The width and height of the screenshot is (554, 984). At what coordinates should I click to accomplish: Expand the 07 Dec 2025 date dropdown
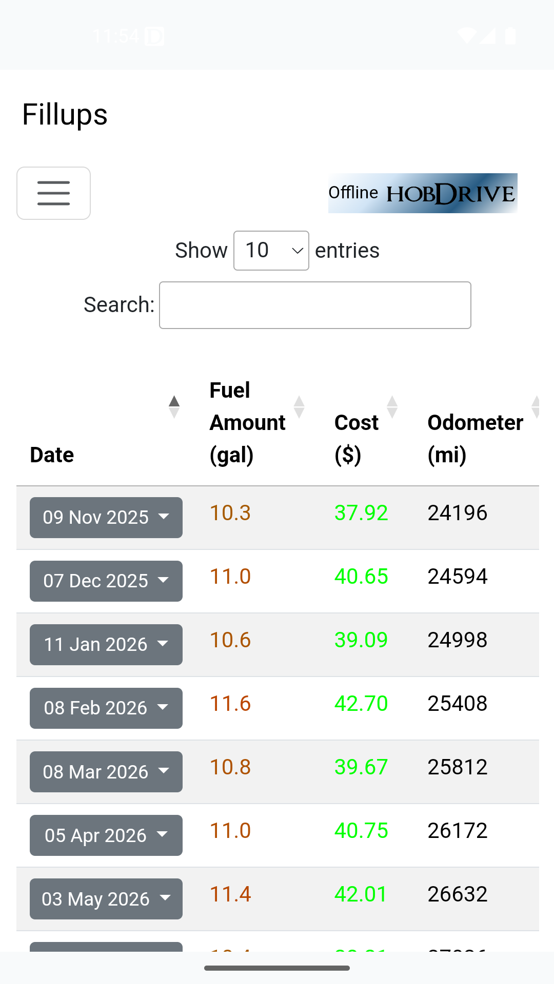pos(106,581)
